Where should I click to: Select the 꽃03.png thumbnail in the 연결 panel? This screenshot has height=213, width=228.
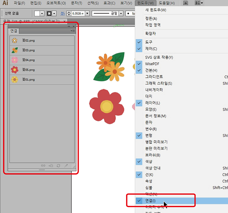[15, 50]
